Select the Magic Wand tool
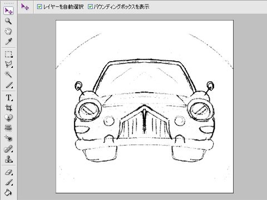Viewport: 267px width, 200px height. tap(8, 74)
